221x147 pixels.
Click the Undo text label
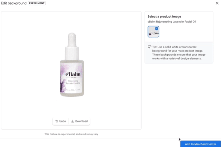tap(63, 121)
